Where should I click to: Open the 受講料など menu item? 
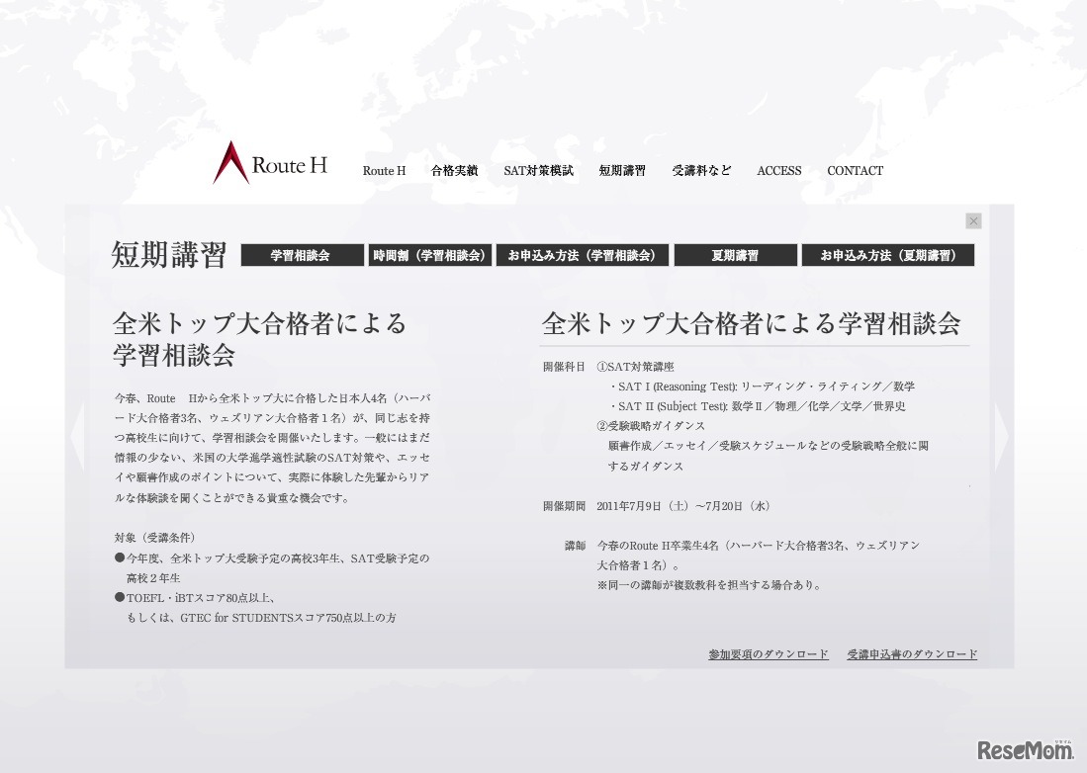tap(702, 170)
